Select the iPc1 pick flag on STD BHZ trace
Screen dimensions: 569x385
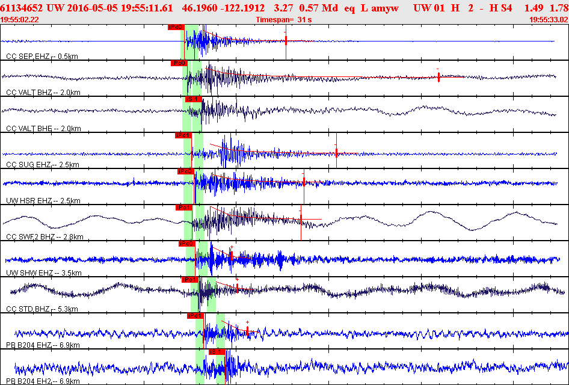pyautogui.click(x=190, y=280)
